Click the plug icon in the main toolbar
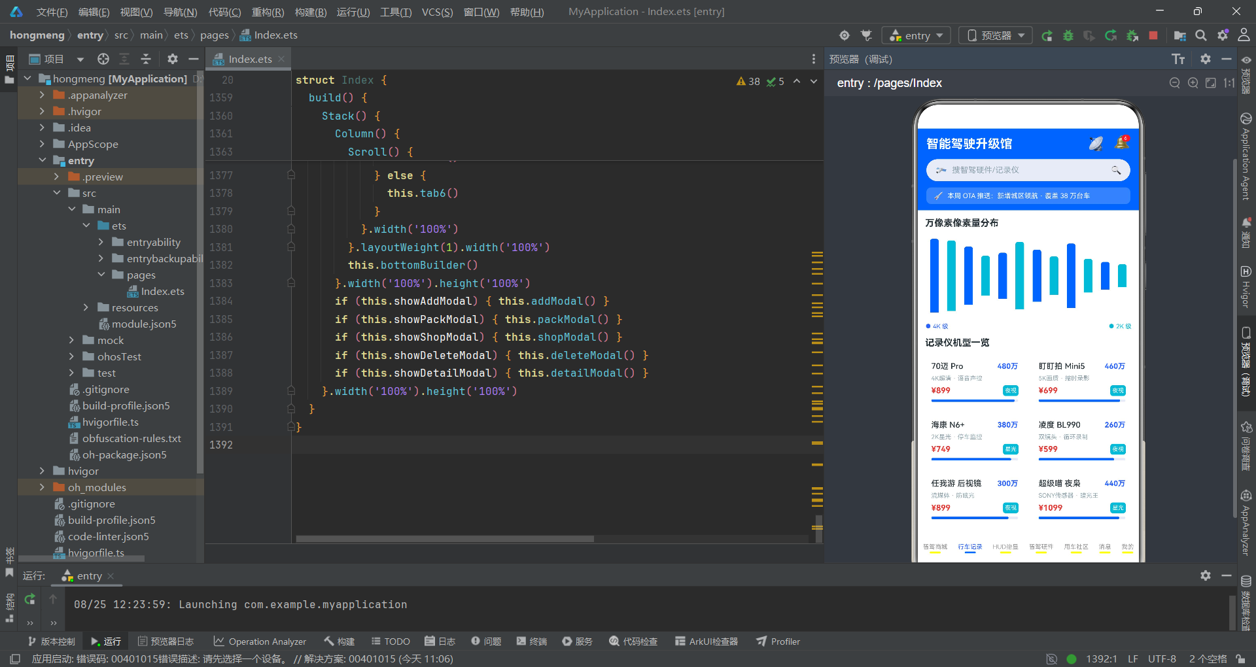 click(x=867, y=35)
